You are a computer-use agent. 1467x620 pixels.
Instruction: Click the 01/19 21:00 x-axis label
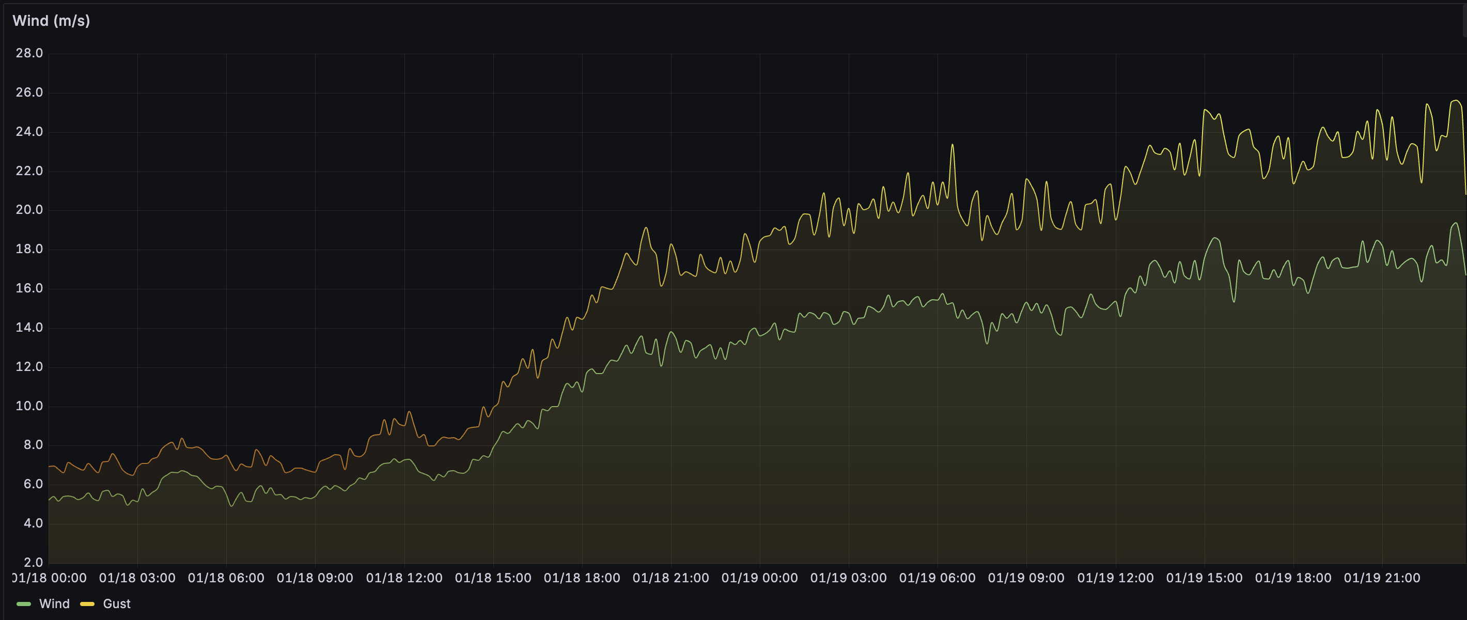1382,578
